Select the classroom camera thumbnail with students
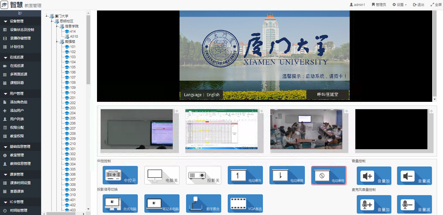Screen dimensions: 443x215 (x=306, y=129)
